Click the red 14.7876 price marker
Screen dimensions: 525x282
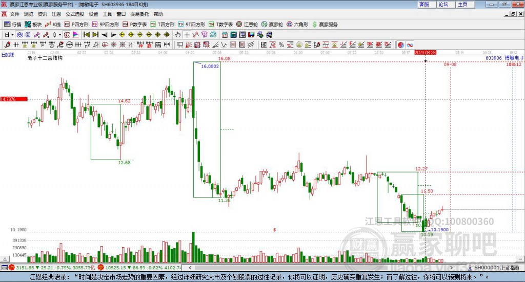point(14,99)
